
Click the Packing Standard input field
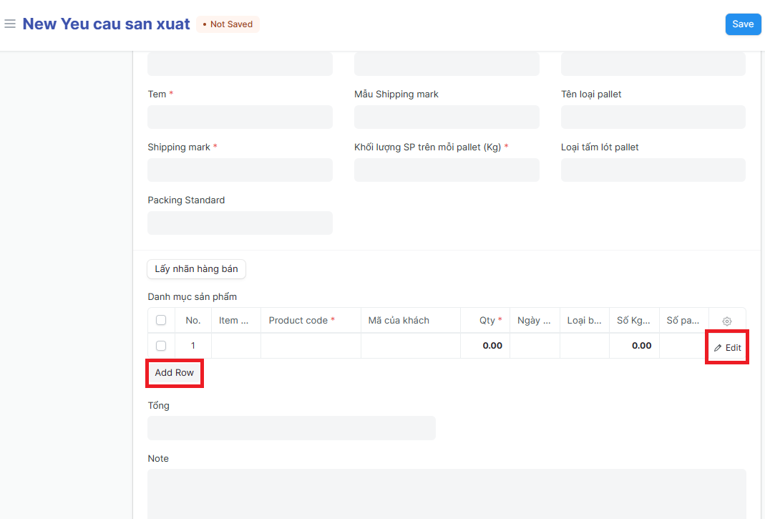click(x=240, y=223)
